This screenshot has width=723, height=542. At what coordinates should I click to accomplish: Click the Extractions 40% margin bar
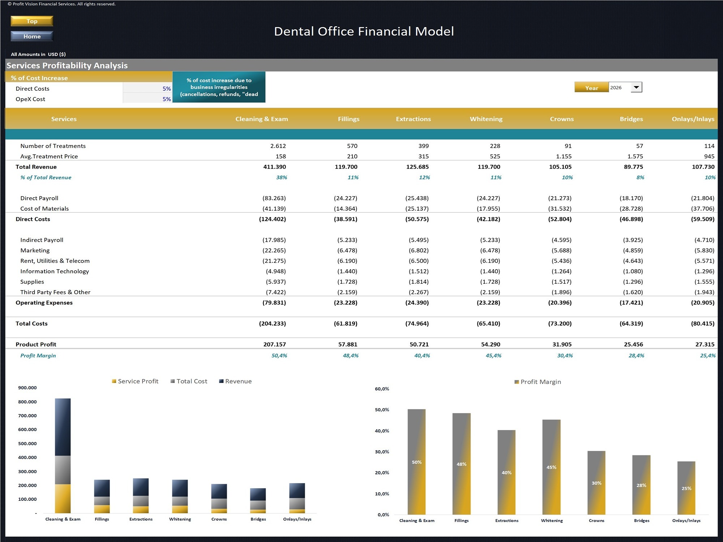506,472
